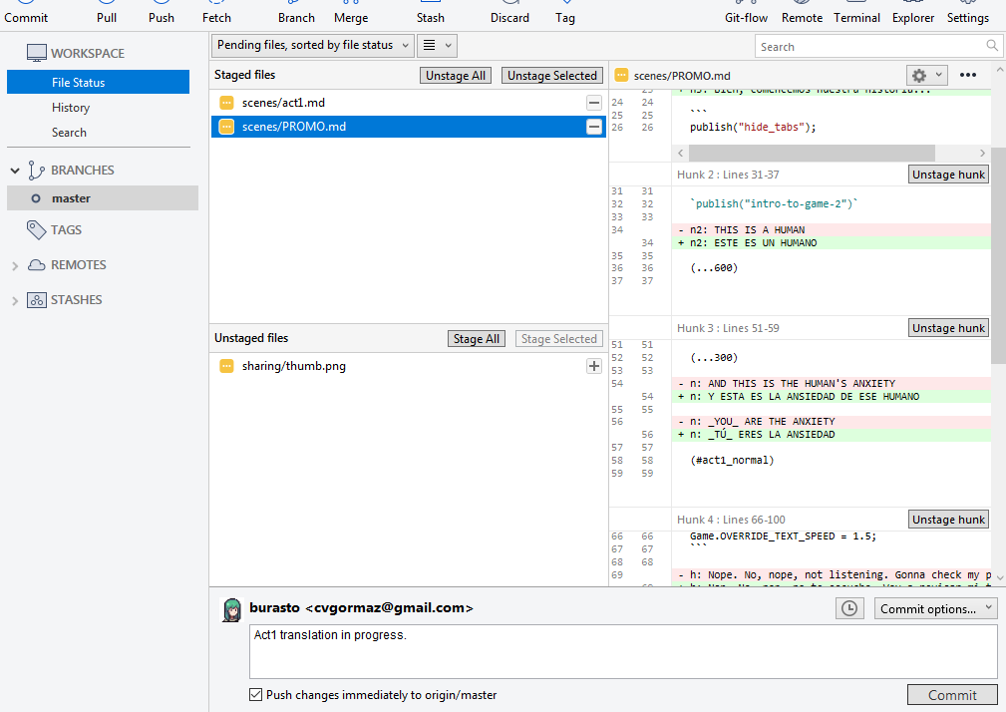The image size is (1006, 712).
Task: Toggle Push changes immediately to origin/master
Action: [255, 694]
